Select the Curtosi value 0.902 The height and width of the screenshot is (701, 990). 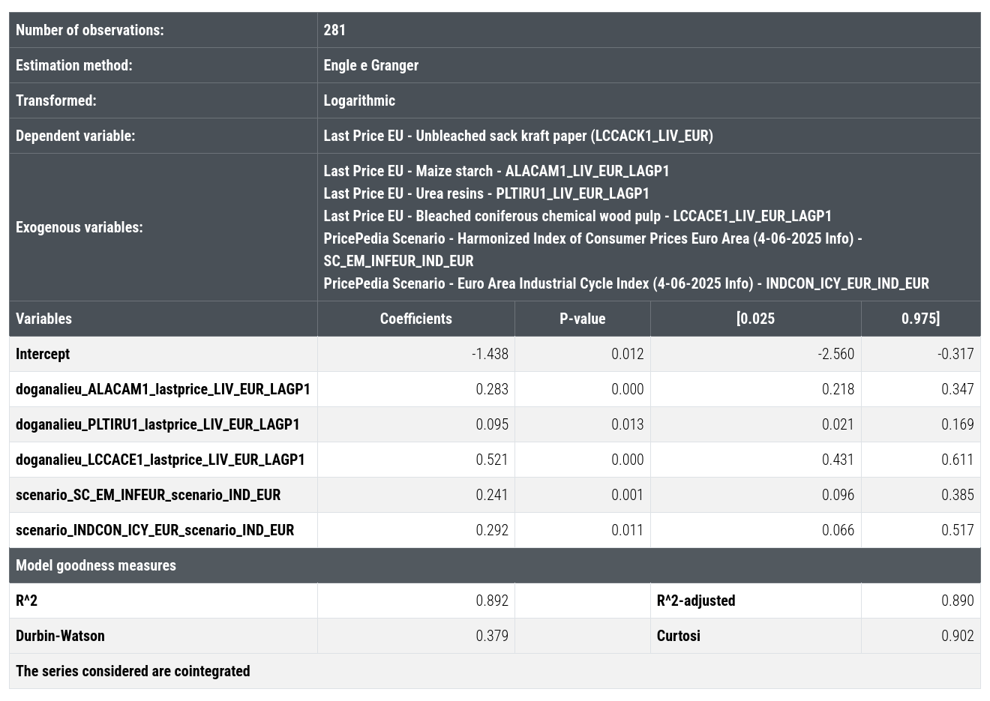click(958, 636)
